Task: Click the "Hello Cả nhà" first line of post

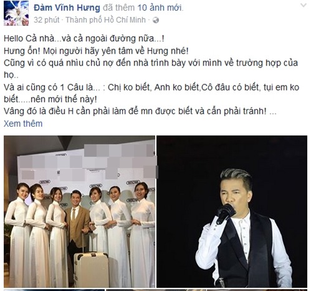Action: (84, 39)
